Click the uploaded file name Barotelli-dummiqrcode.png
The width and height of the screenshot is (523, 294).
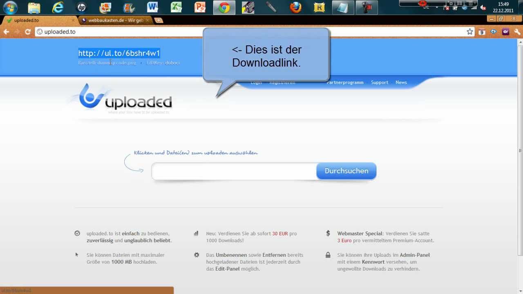coord(107,63)
